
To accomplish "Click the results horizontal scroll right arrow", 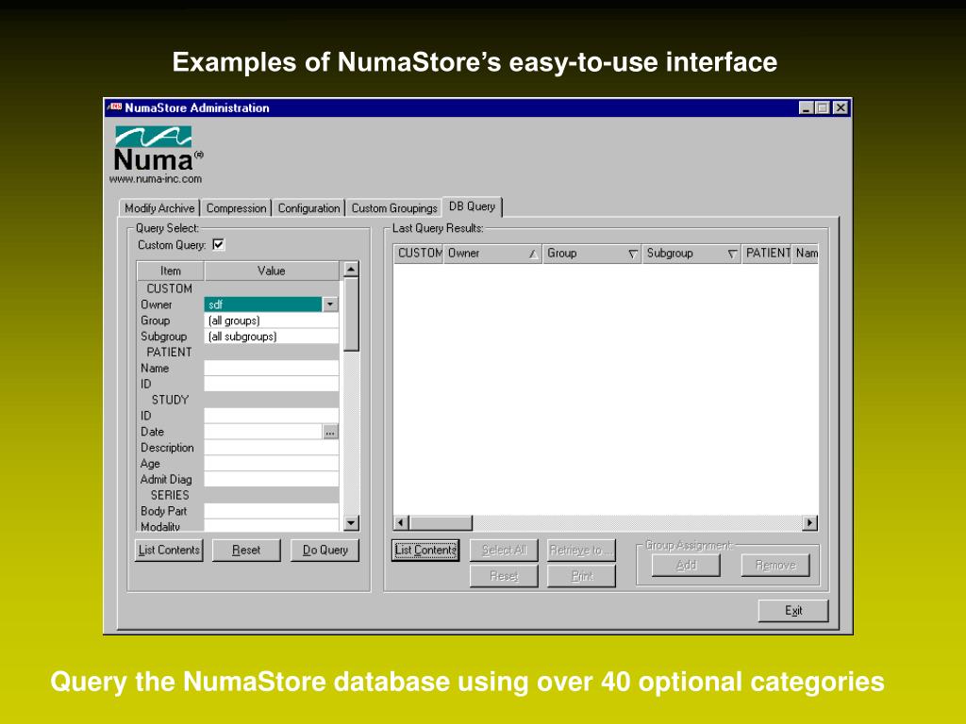I will (810, 522).
